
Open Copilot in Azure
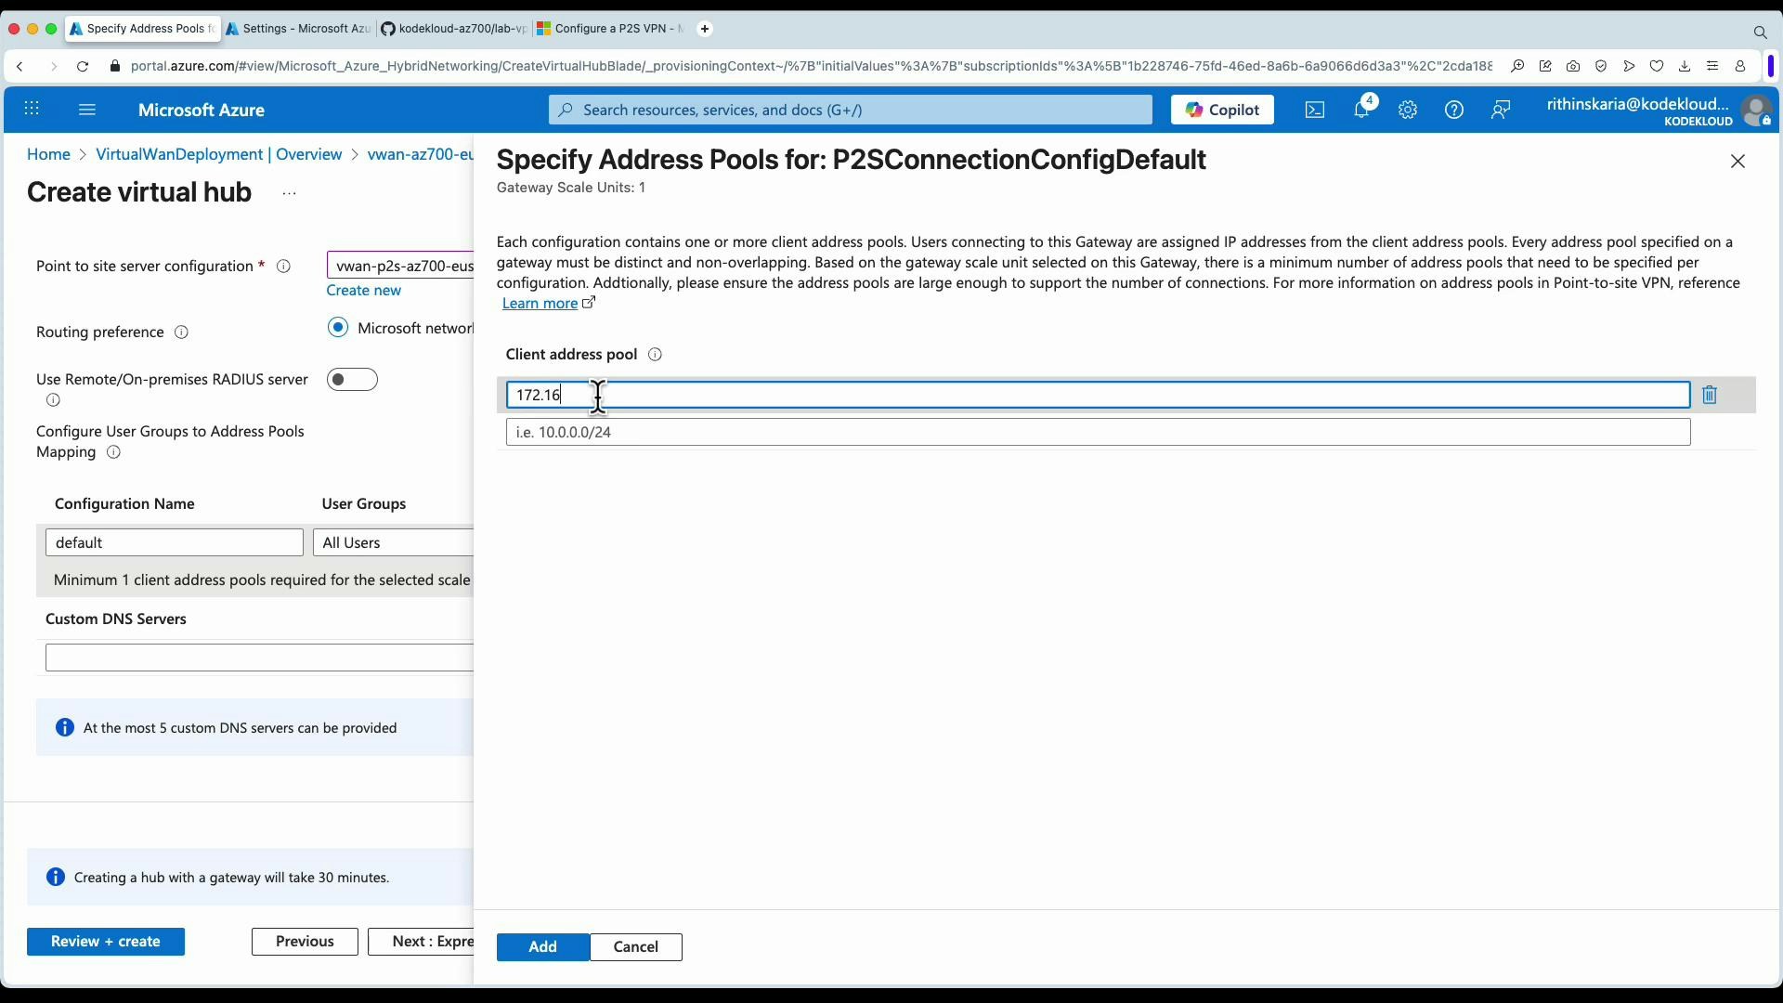coord(1222,110)
